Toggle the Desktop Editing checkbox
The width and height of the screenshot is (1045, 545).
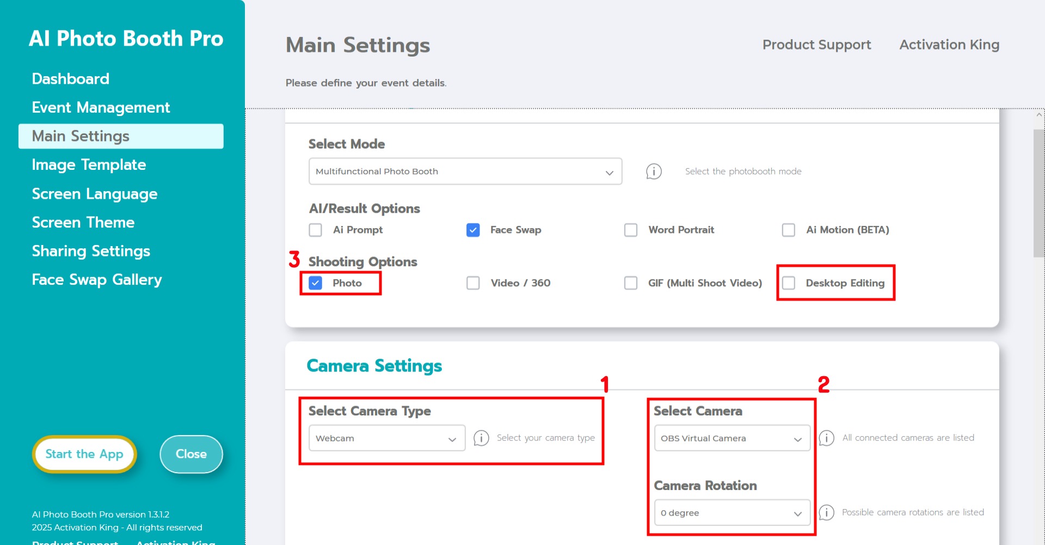789,283
